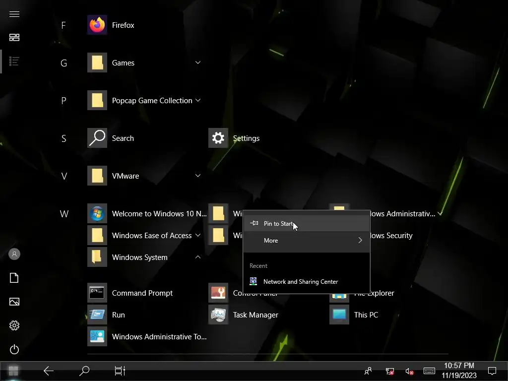Open recent Network and Sharing Center
The height and width of the screenshot is (381, 508).
click(x=307, y=282)
